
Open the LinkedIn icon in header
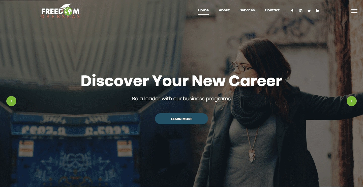click(318, 11)
